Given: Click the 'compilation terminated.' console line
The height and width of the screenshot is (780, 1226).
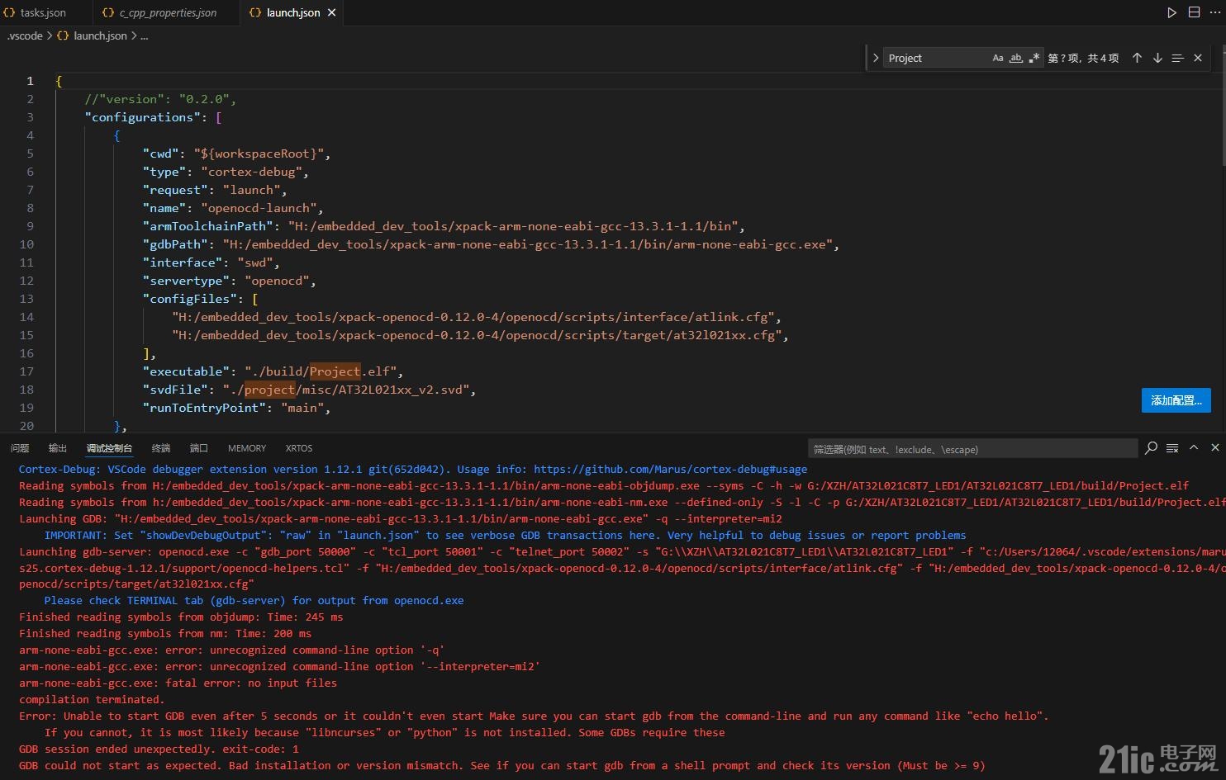Looking at the screenshot, I should [x=92, y=700].
